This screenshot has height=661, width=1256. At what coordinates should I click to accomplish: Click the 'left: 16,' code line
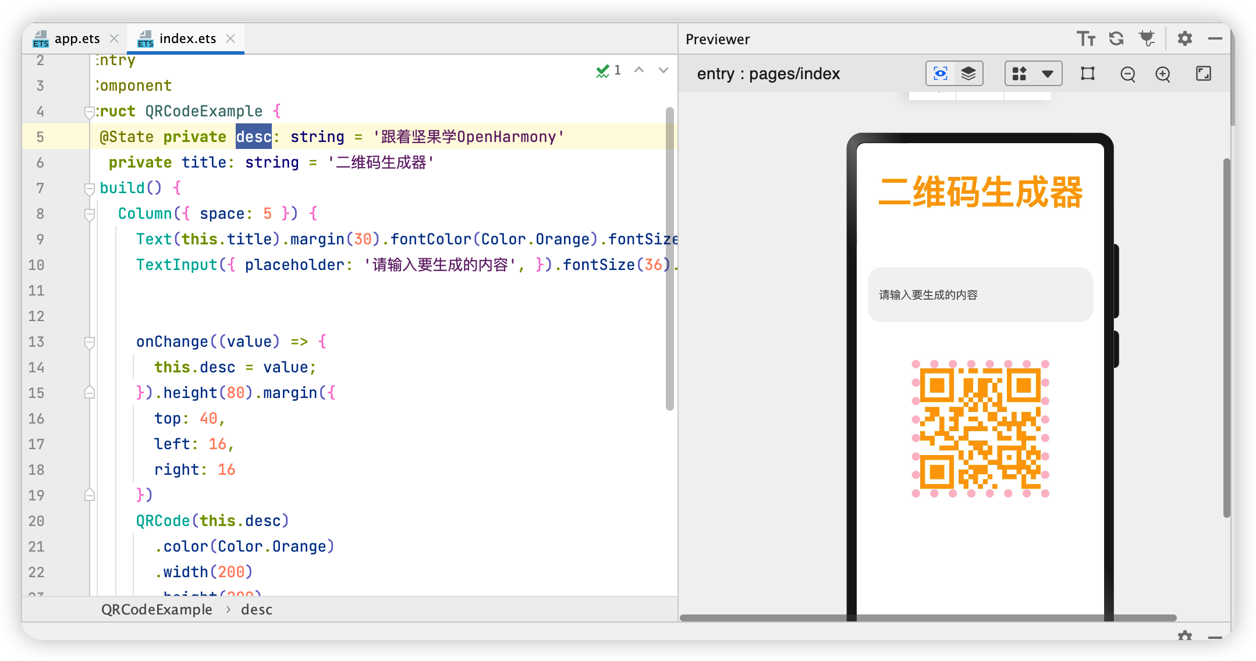coord(194,444)
